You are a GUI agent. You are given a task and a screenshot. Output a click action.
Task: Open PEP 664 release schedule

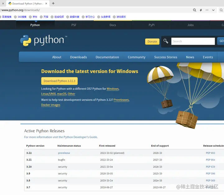[x=210, y=160]
